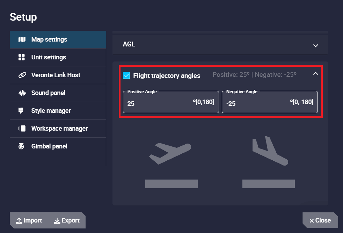Open the Unit settings menu item
Screen dimensions: 343x233
click(x=49, y=57)
